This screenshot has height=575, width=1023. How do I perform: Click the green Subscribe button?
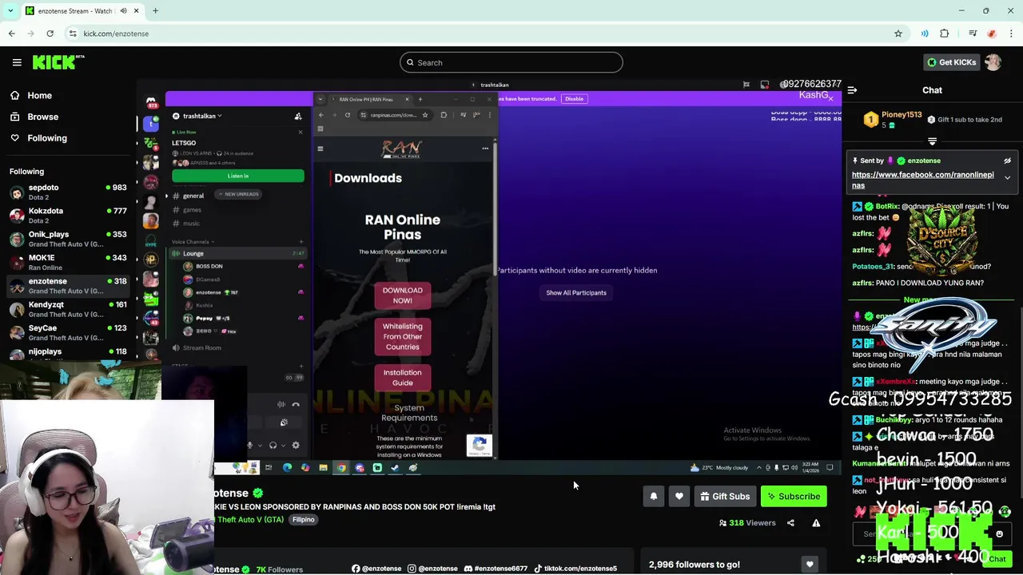click(794, 497)
